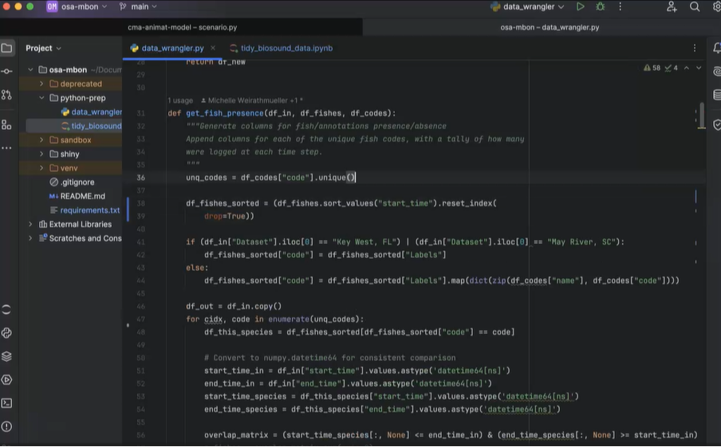Image resolution: width=721 pixels, height=447 pixels.
Task: Open the Pull Requests tool window
Action: pyautogui.click(x=7, y=95)
